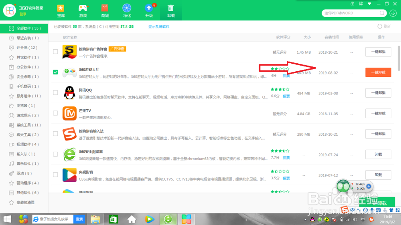Click 一键卸载 for 搜狗拼音广告弹窗
The image size is (401, 225).
(378, 52)
